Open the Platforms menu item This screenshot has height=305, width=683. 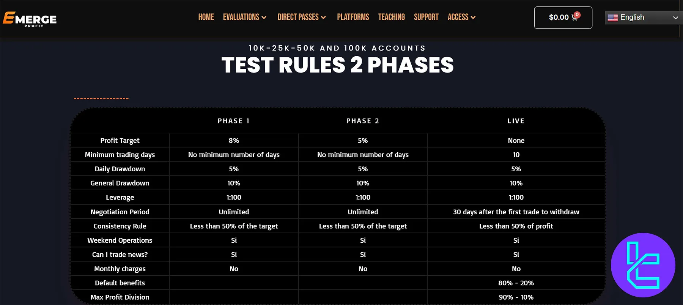coord(353,17)
